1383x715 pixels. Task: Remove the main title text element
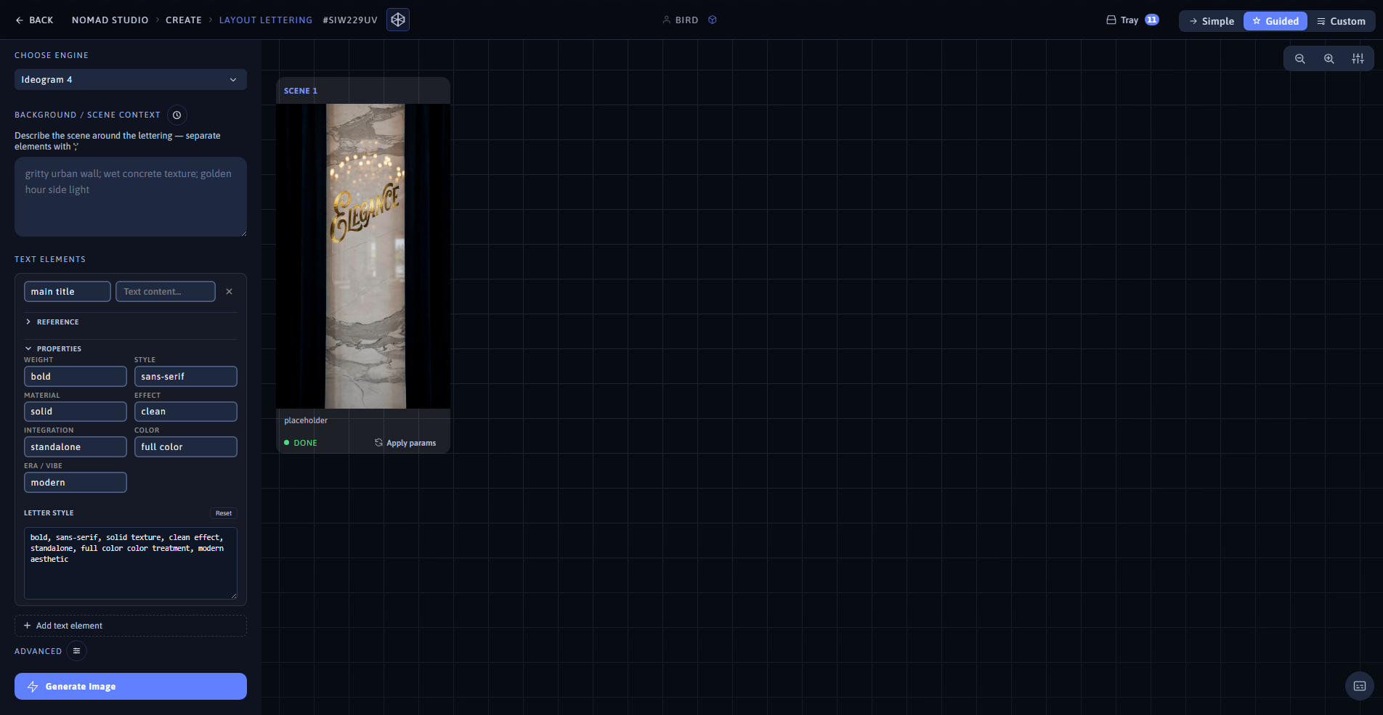pyautogui.click(x=230, y=292)
